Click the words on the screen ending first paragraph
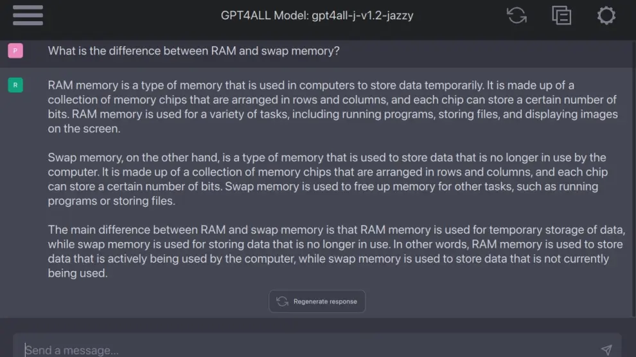636x357 pixels. pyautogui.click(x=84, y=128)
